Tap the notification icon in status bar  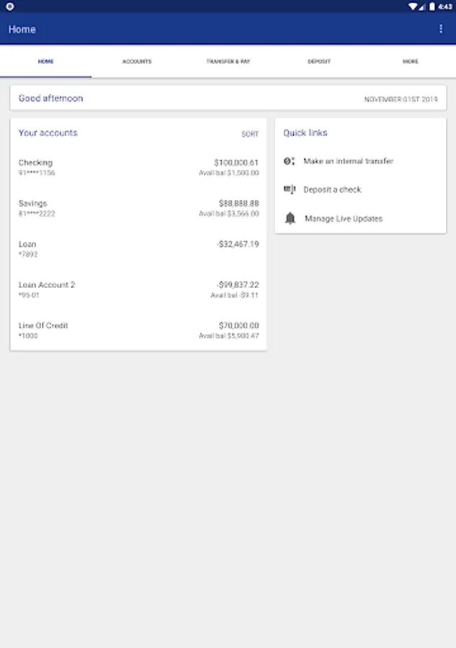point(10,6)
